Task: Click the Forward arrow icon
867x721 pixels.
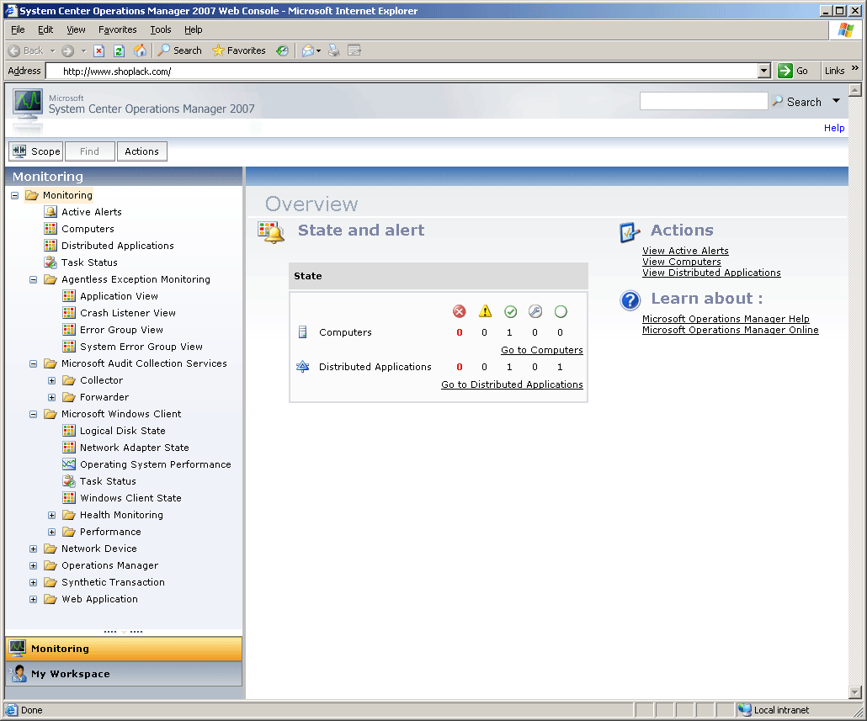Action: click(x=67, y=50)
